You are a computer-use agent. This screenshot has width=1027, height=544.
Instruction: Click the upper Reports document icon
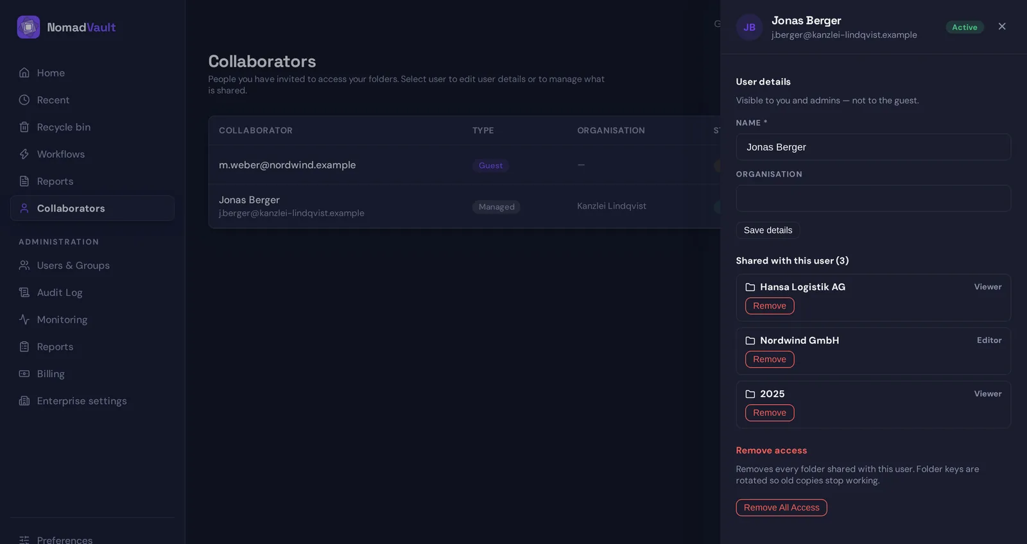(24, 181)
